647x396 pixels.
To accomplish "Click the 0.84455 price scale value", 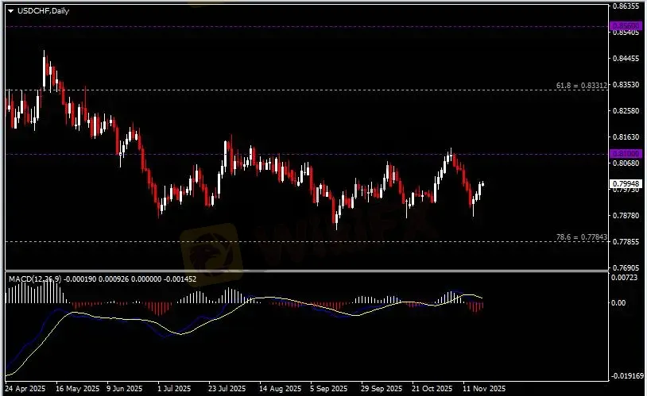I will point(626,58).
